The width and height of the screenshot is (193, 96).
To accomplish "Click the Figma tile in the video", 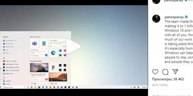I will click(53, 67).
